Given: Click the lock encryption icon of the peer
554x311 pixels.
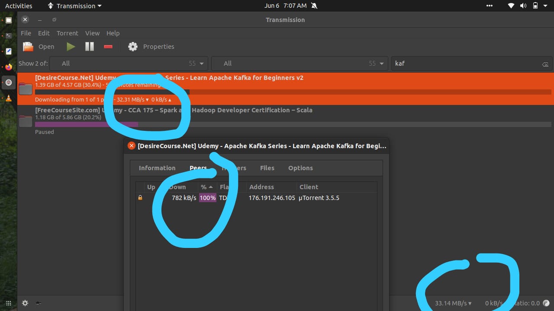Looking at the screenshot, I should [x=140, y=198].
